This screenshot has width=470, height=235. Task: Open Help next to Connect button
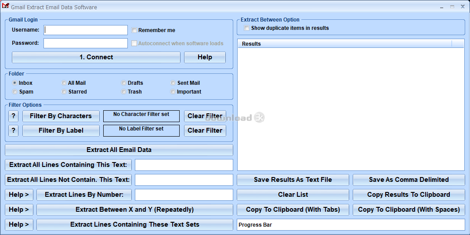[205, 57]
